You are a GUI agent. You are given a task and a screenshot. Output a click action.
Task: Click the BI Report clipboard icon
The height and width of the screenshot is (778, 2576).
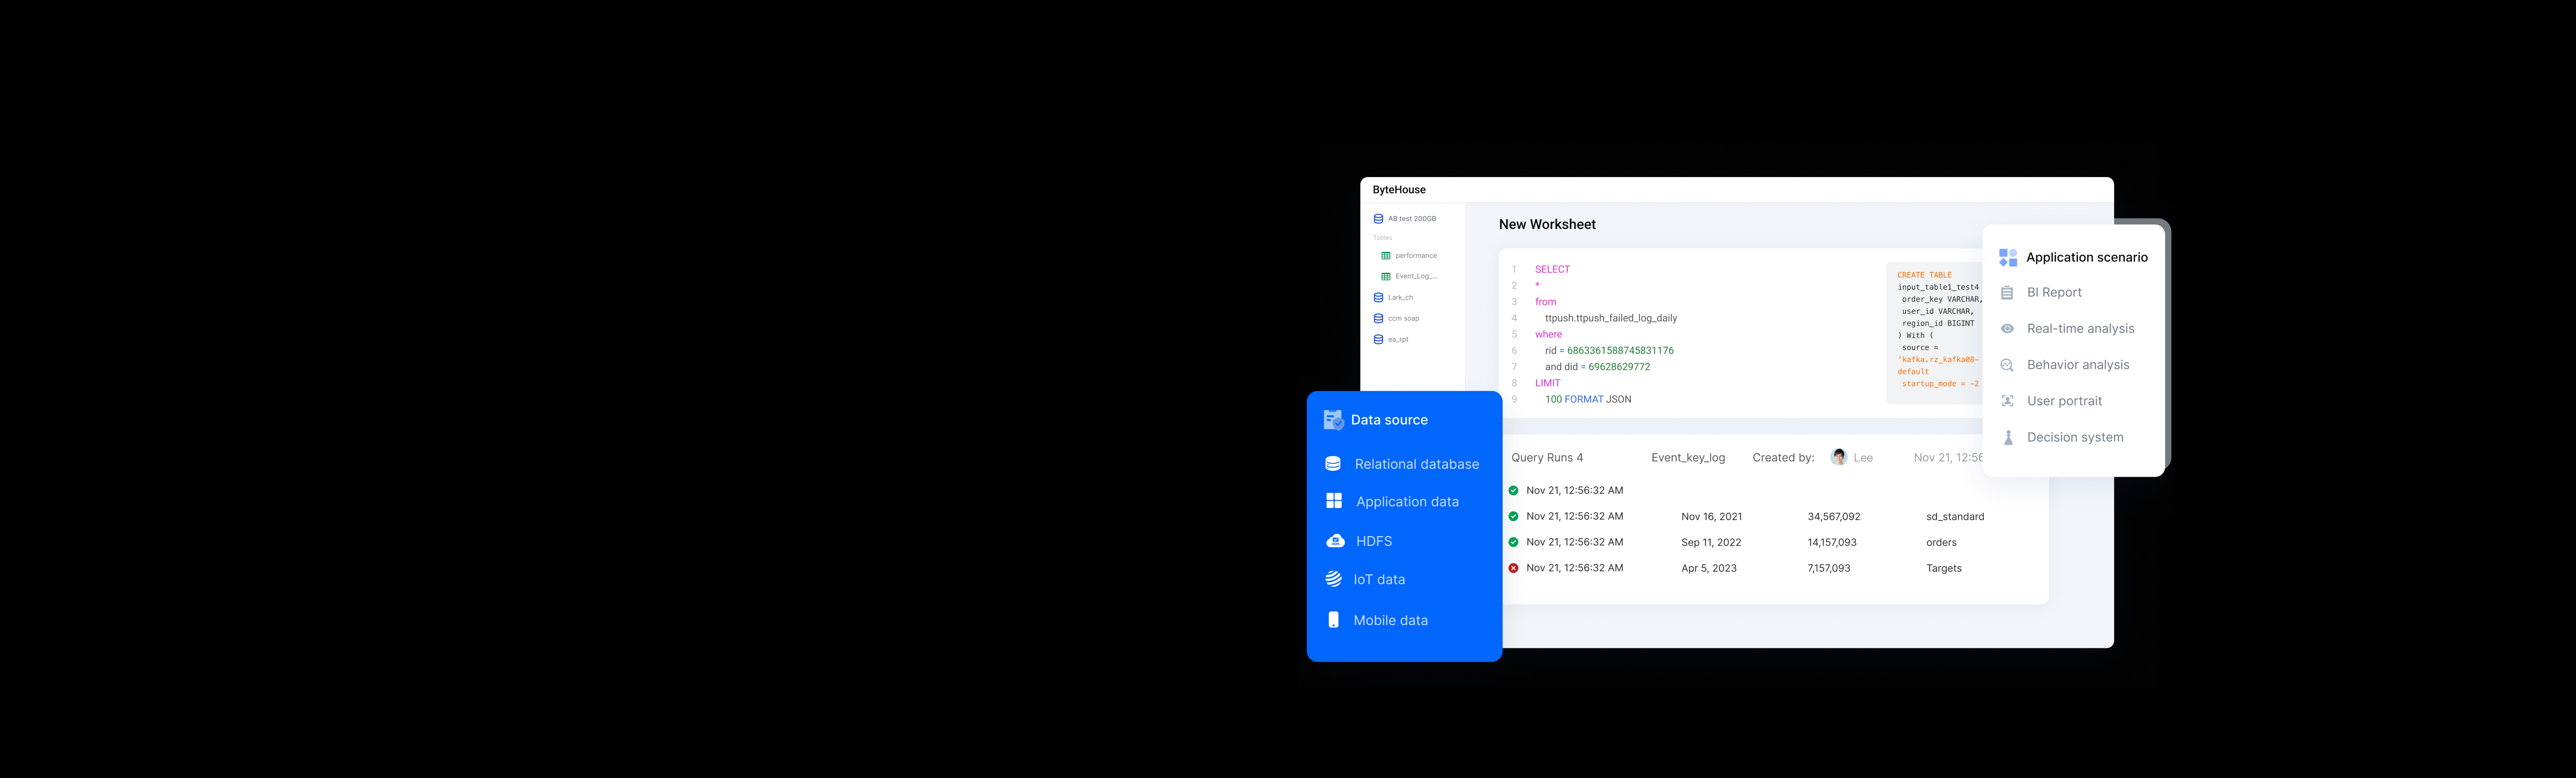click(2007, 292)
